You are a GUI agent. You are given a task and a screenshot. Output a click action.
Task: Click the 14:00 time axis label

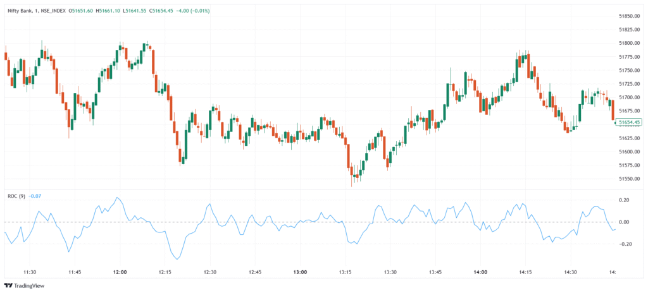point(480,272)
